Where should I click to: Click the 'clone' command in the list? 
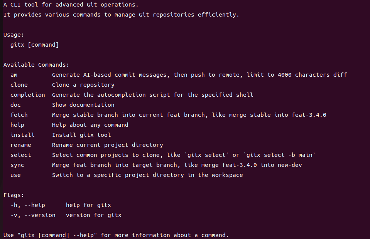point(19,85)
